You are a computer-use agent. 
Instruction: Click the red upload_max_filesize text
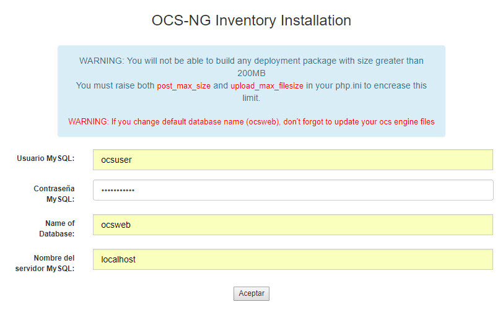point(267,86)
